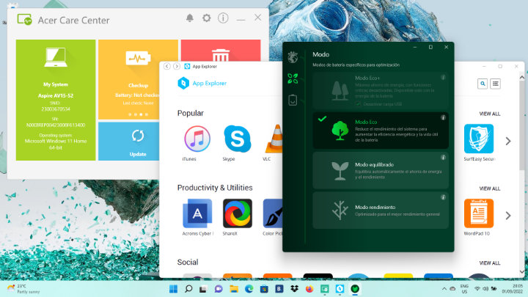
Task: Show info for Modo Eco+
Action: pos(443,78)
